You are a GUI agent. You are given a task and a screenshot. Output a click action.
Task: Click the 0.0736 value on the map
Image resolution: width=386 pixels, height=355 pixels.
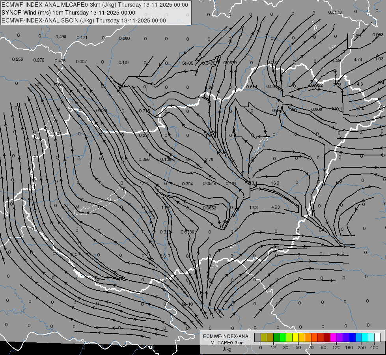[187, 232]
